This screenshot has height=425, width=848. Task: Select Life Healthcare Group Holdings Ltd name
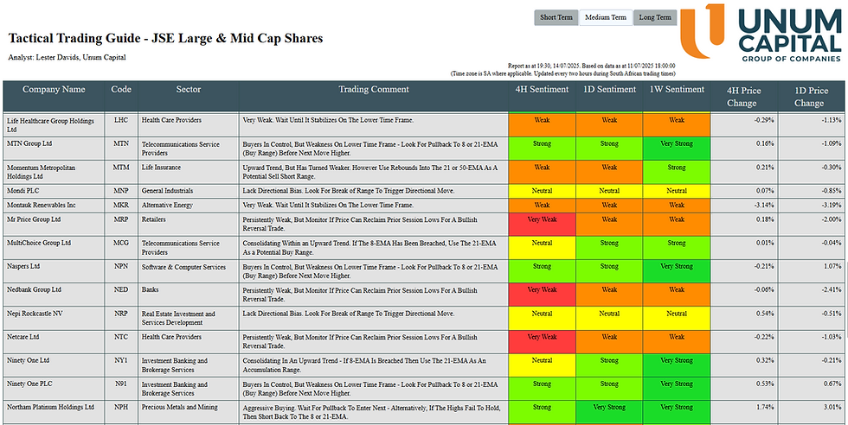pyautogui.click(x=50, y=124)
